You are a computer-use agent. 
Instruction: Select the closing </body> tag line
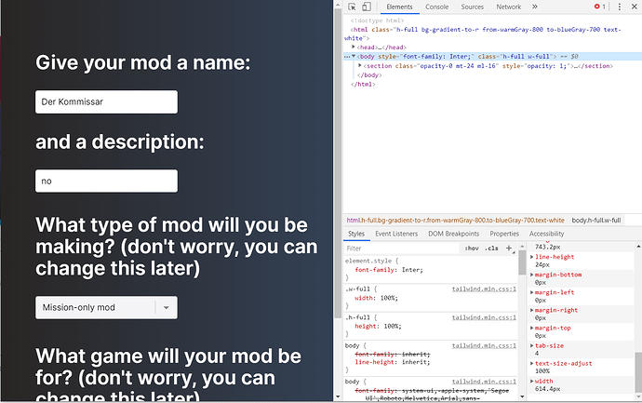point(369,75)
